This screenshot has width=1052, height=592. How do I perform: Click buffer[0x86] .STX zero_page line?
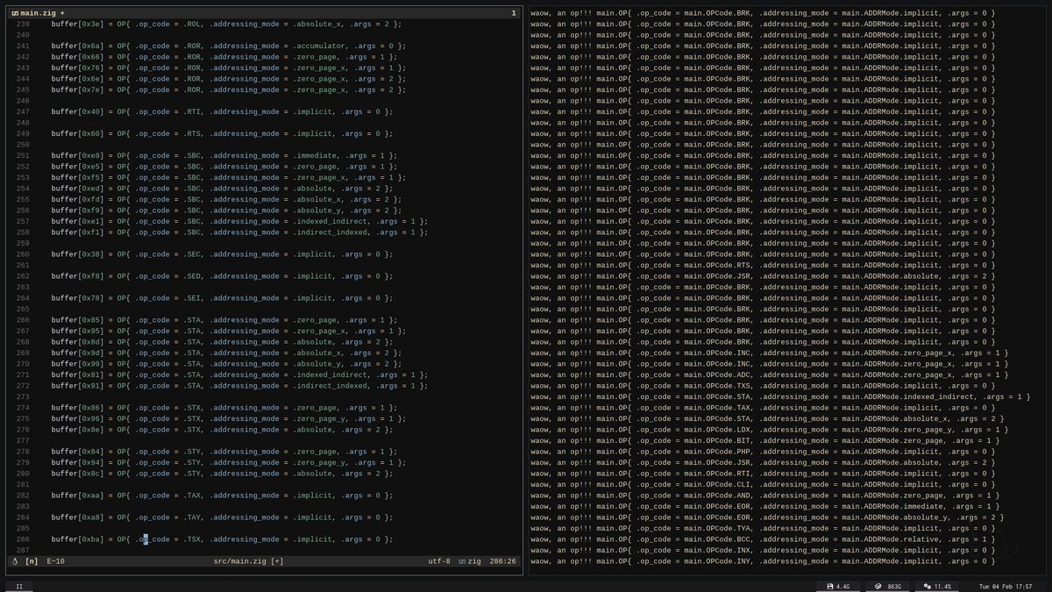224,408
